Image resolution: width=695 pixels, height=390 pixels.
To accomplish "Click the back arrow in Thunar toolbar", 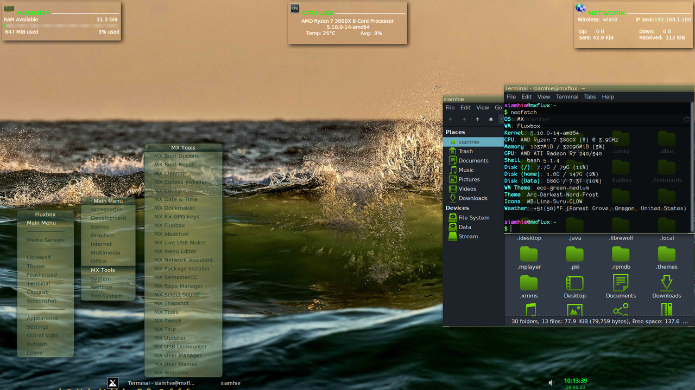I will [x=451, y=119].
